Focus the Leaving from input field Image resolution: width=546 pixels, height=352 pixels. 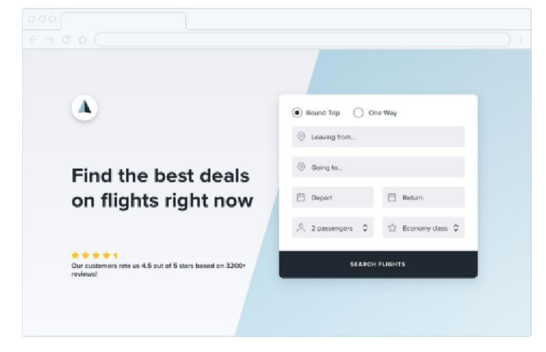[378, 137]
